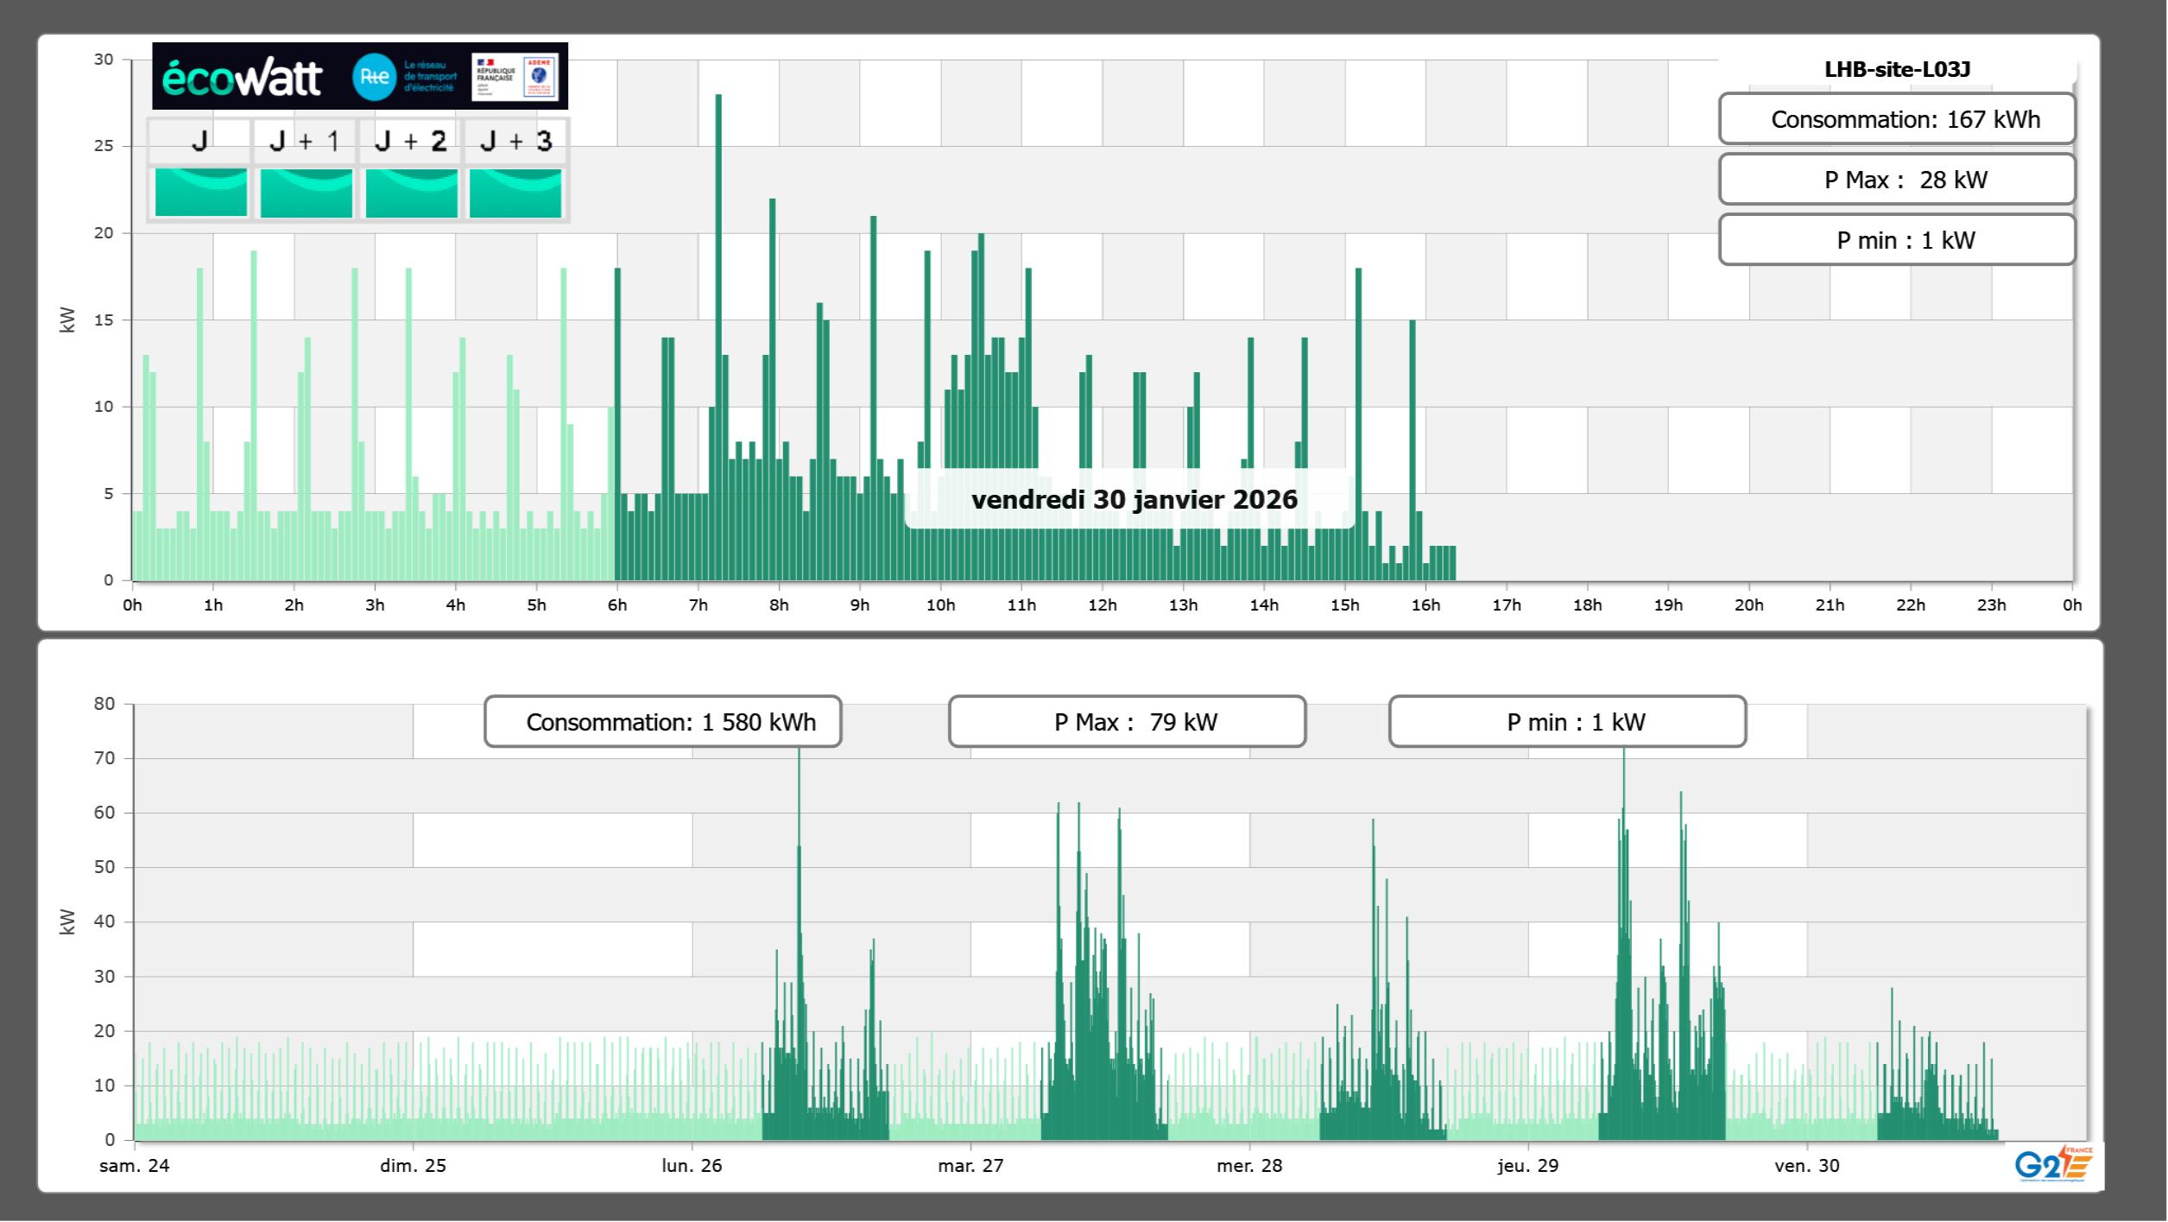Click the green J + 2 forecast icon
Screen dimensions: 2168x1222
411,193
